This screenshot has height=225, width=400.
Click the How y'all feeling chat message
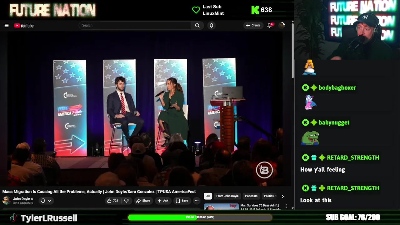[322, 170]
